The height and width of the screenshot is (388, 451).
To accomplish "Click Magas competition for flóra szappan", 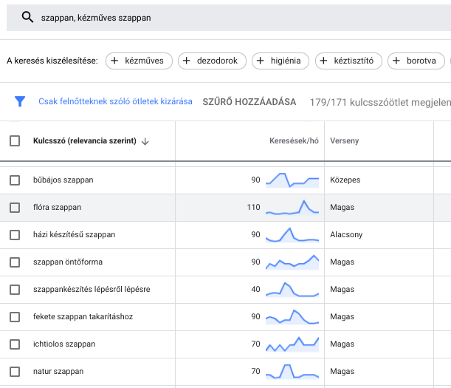I will click(x=342, y=208).
